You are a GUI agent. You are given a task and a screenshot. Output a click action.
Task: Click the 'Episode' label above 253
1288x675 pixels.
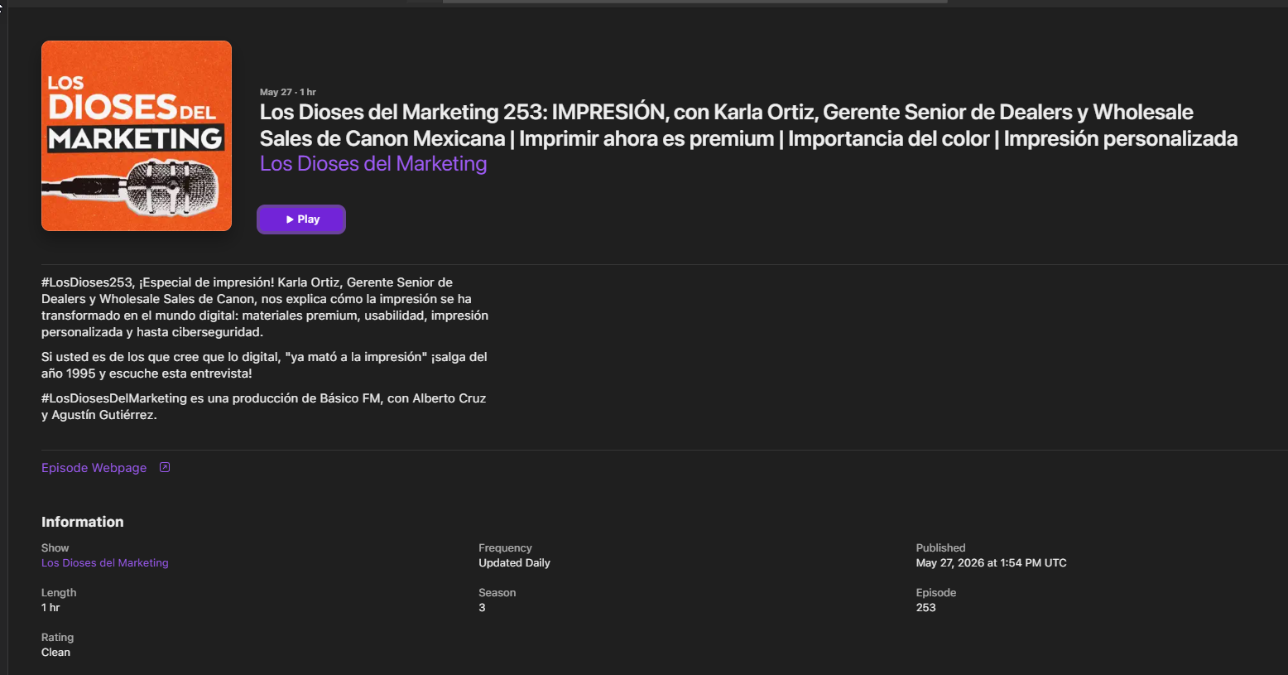936,593
